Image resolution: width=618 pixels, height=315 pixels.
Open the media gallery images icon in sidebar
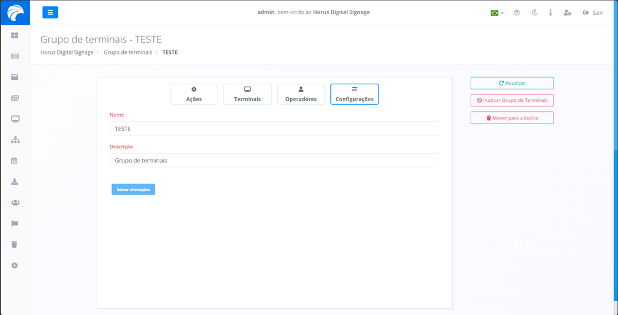(x=15, y=98)
